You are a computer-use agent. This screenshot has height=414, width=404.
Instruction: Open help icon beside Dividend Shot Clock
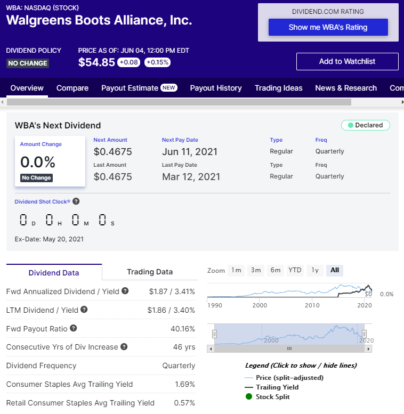click(76, 201)
